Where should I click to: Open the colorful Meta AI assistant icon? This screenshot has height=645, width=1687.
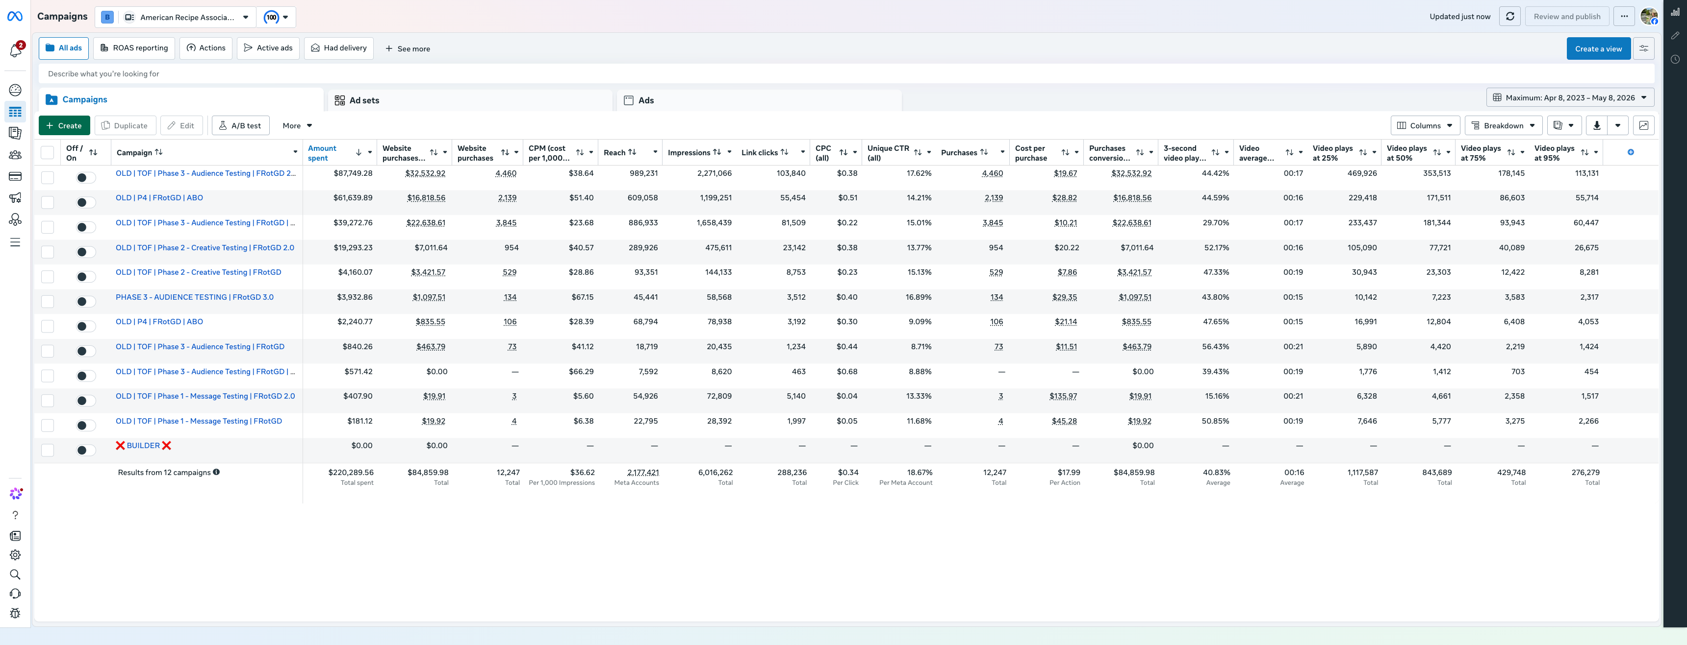click(x=15, y=494)
